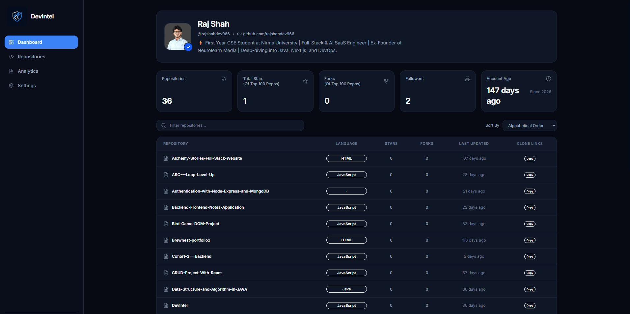Copy clone link for Brewnest-portfolio2

point(530,240)
